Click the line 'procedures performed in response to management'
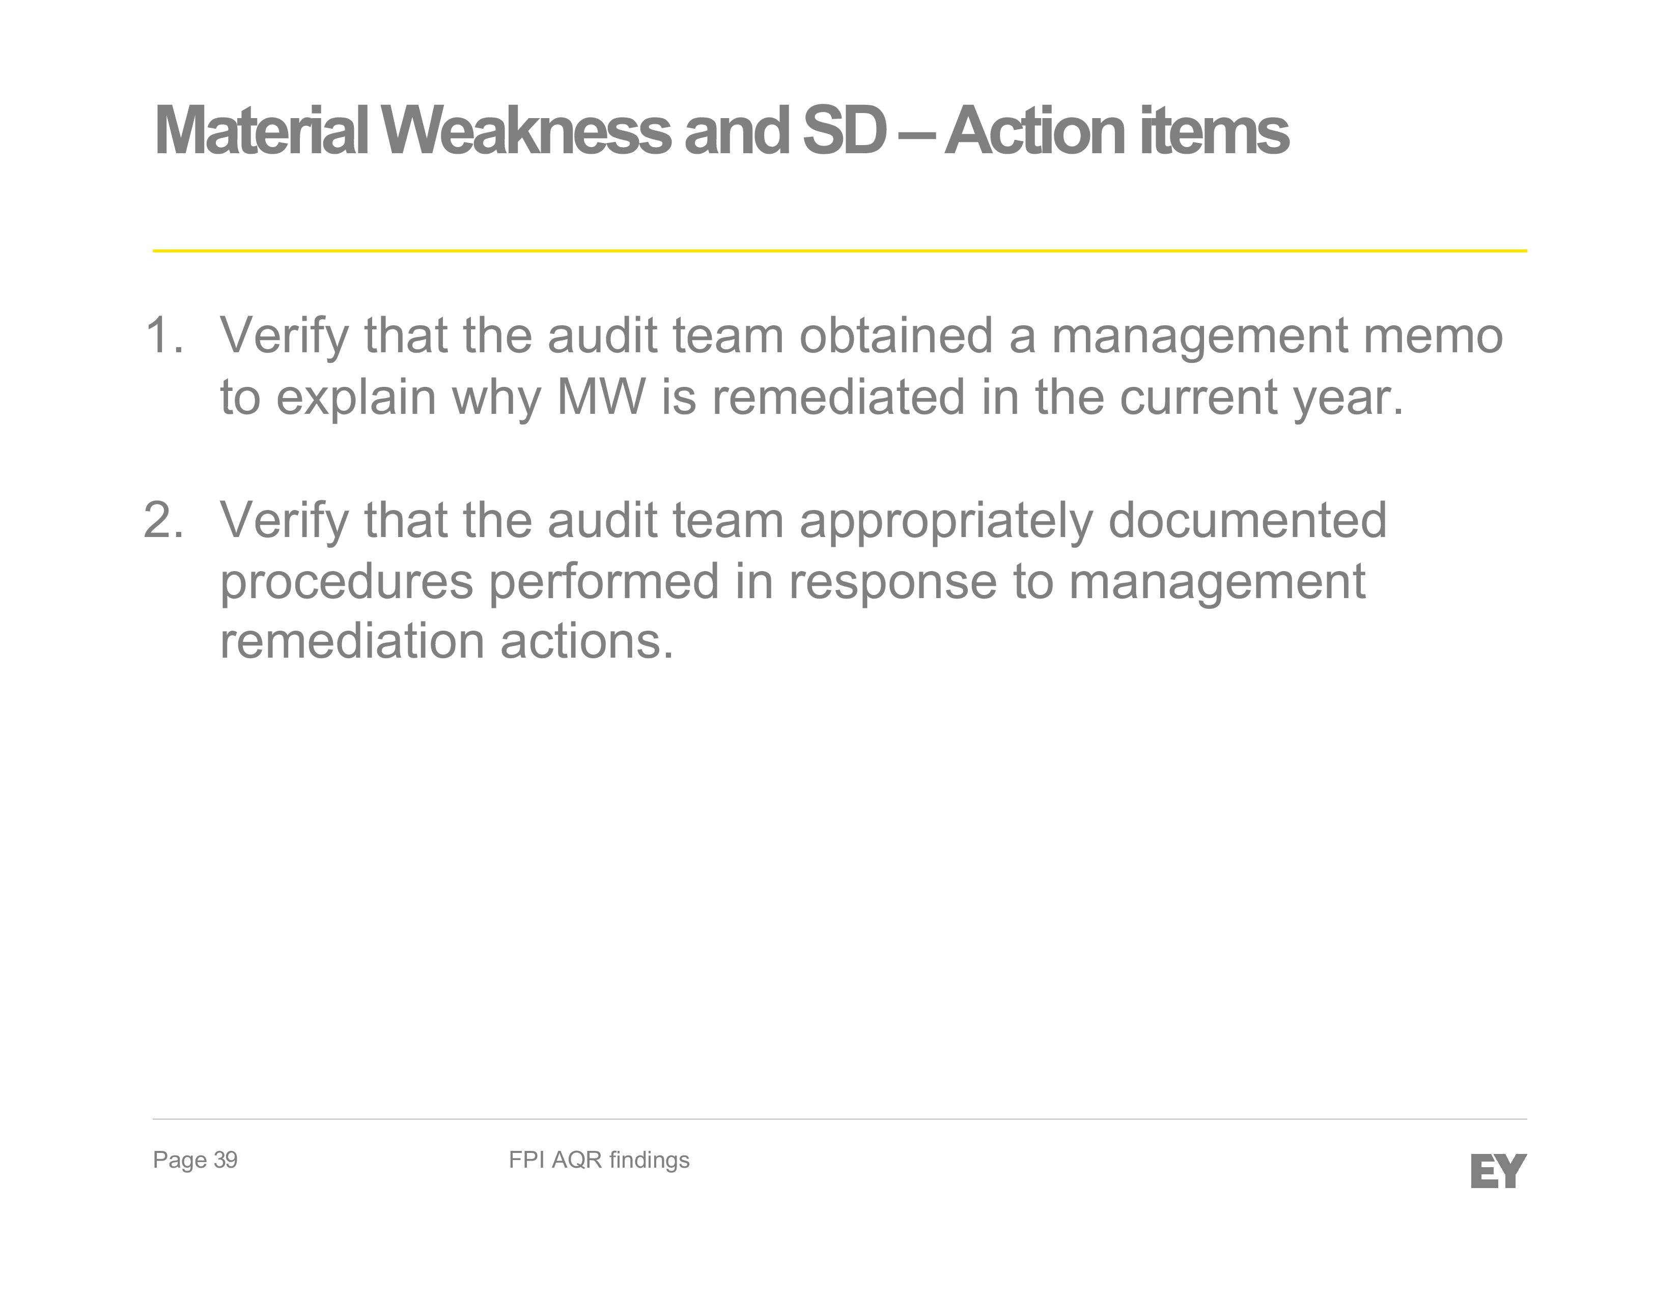This screenshot has height=1298, width=1680. tap(792, 582)
